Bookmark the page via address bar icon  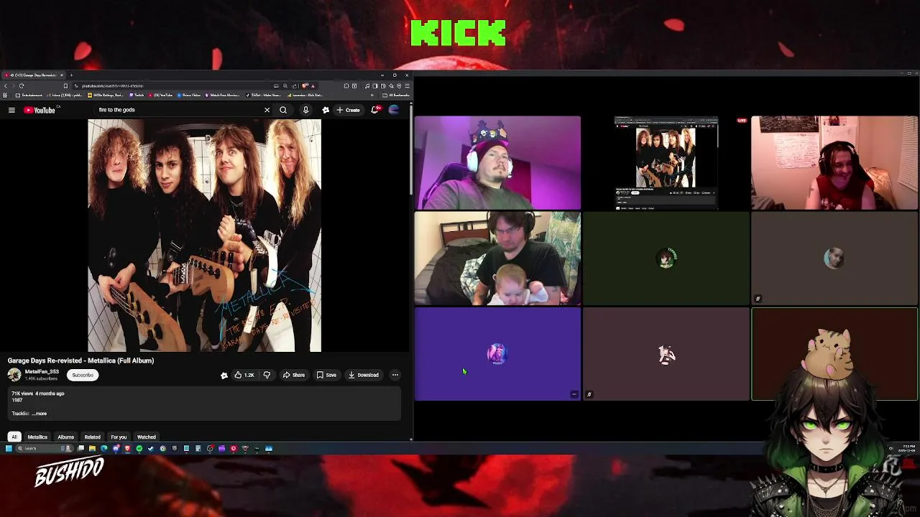[x=65, y=85]
